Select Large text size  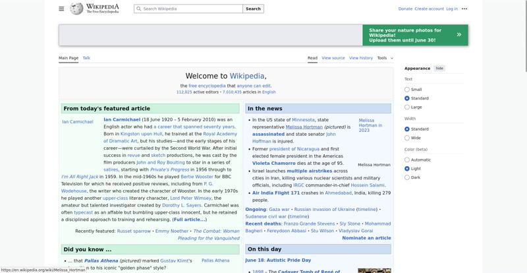(406, 107)
